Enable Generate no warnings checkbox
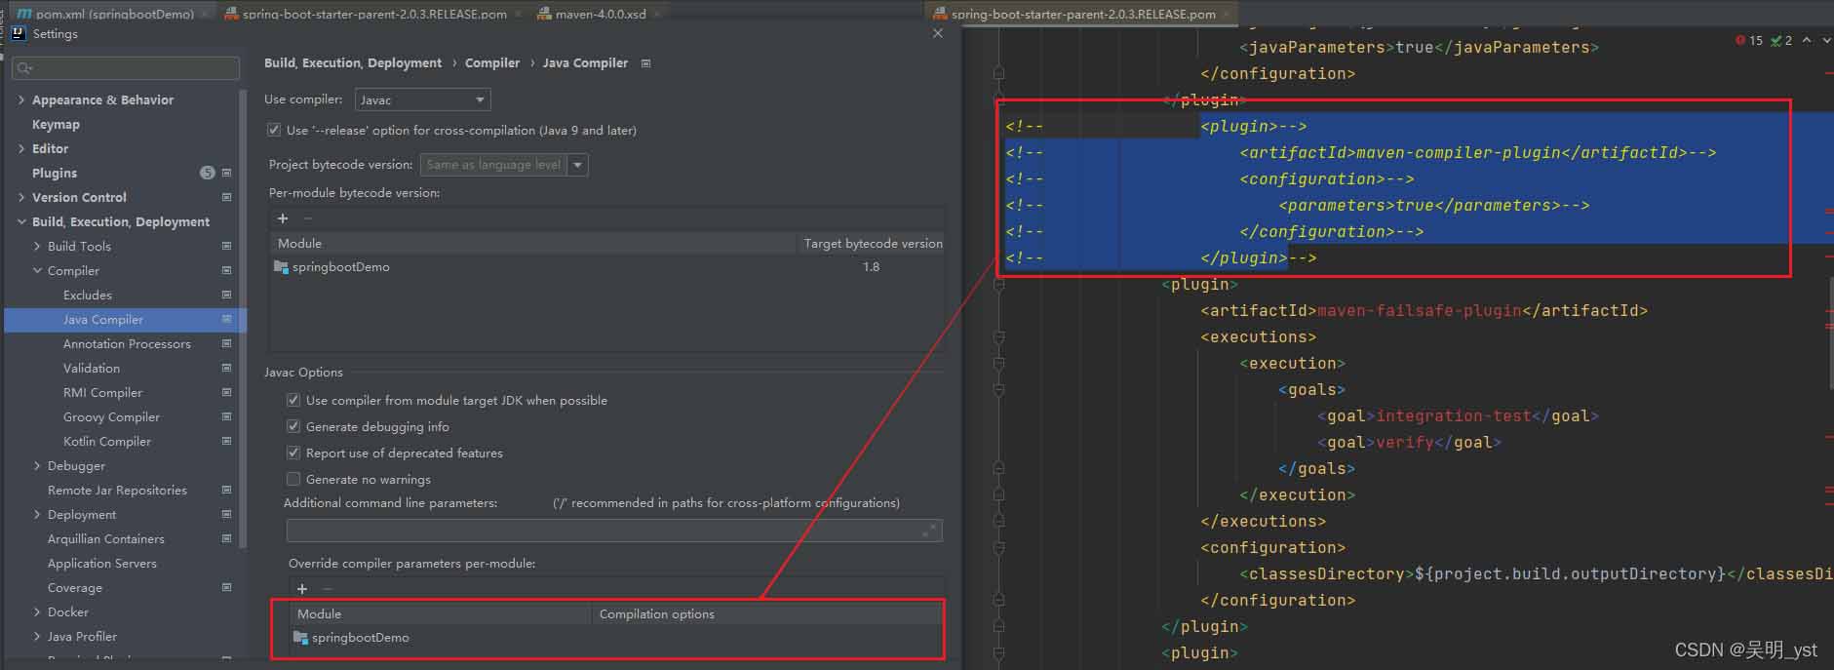This screenshot has height=670, width=1834. [293, 479]
